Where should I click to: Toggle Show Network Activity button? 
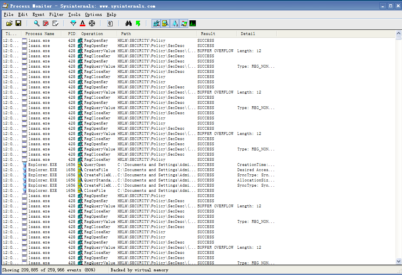175,23
